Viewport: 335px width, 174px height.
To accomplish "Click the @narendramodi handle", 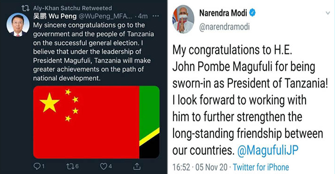I will point(224,27).
